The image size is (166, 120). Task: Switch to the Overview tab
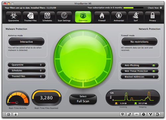[83, 17]
